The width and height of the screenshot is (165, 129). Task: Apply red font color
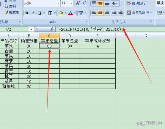tap(70, 13)
